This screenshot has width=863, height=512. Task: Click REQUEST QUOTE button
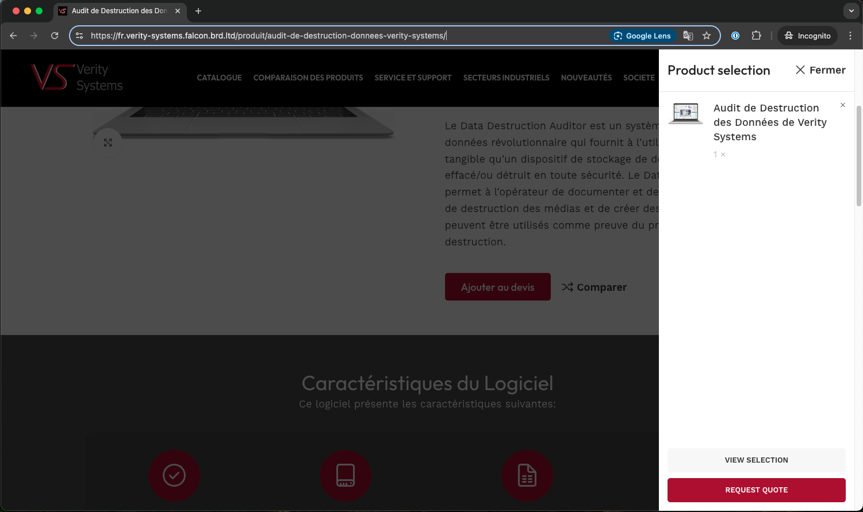click(x=757, y=490)
